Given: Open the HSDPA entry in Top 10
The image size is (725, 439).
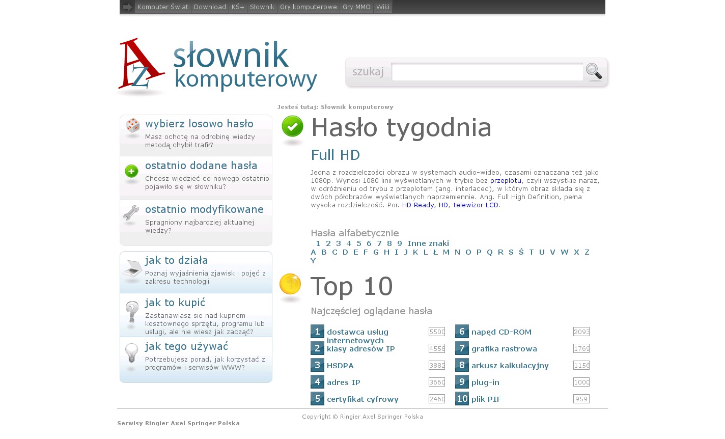Looking at the screenshot, I should coord(340,366).
